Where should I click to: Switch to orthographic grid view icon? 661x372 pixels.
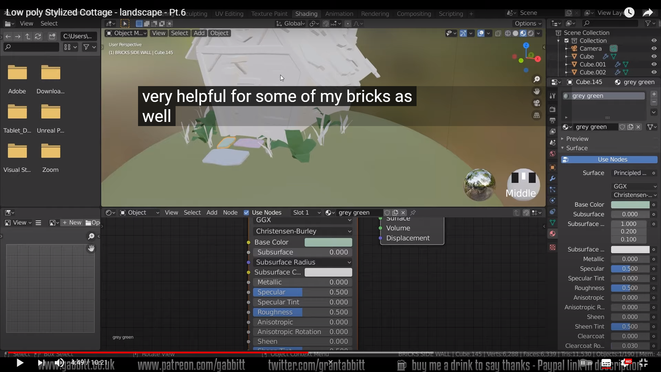[536, 115]
